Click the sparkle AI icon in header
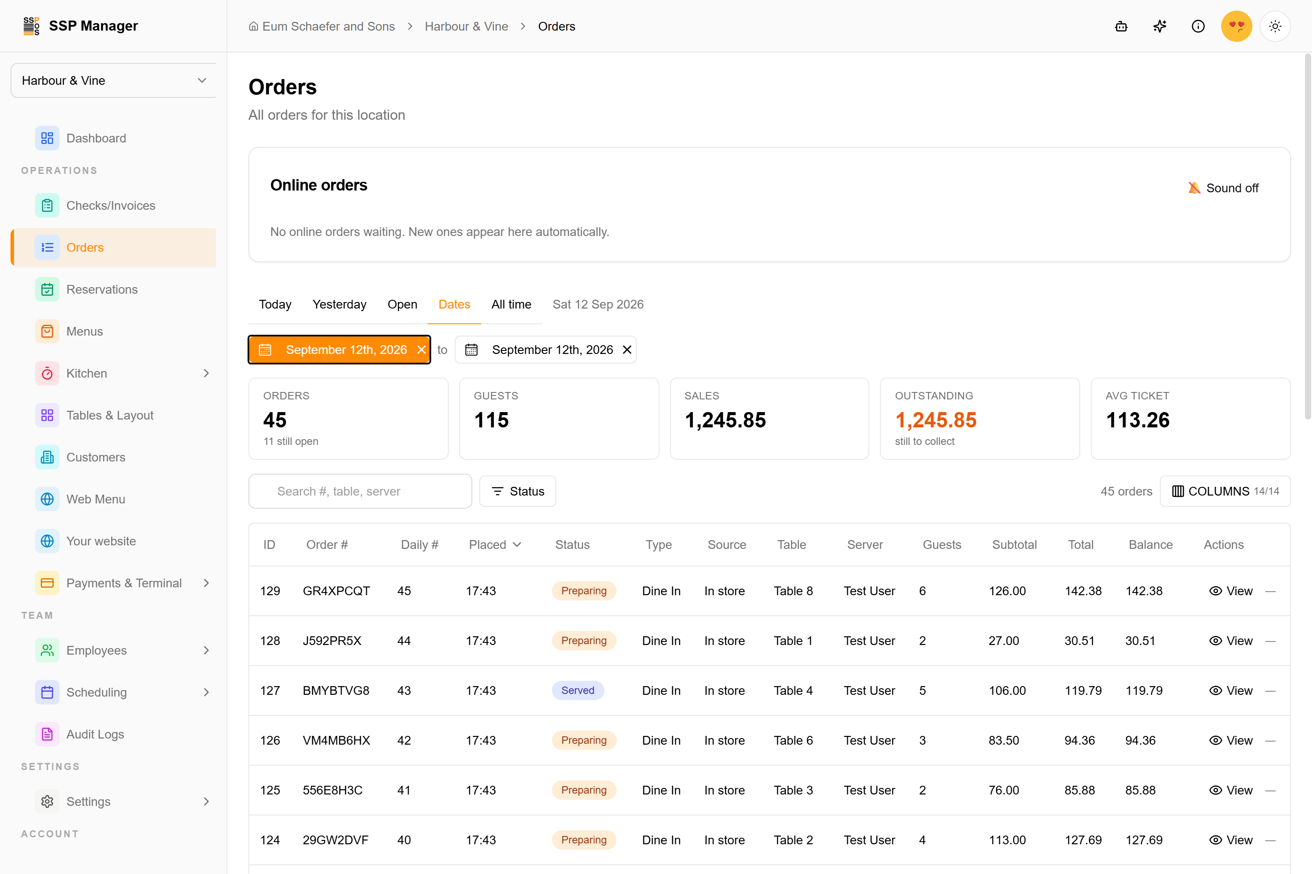 tap(1160, 26)
